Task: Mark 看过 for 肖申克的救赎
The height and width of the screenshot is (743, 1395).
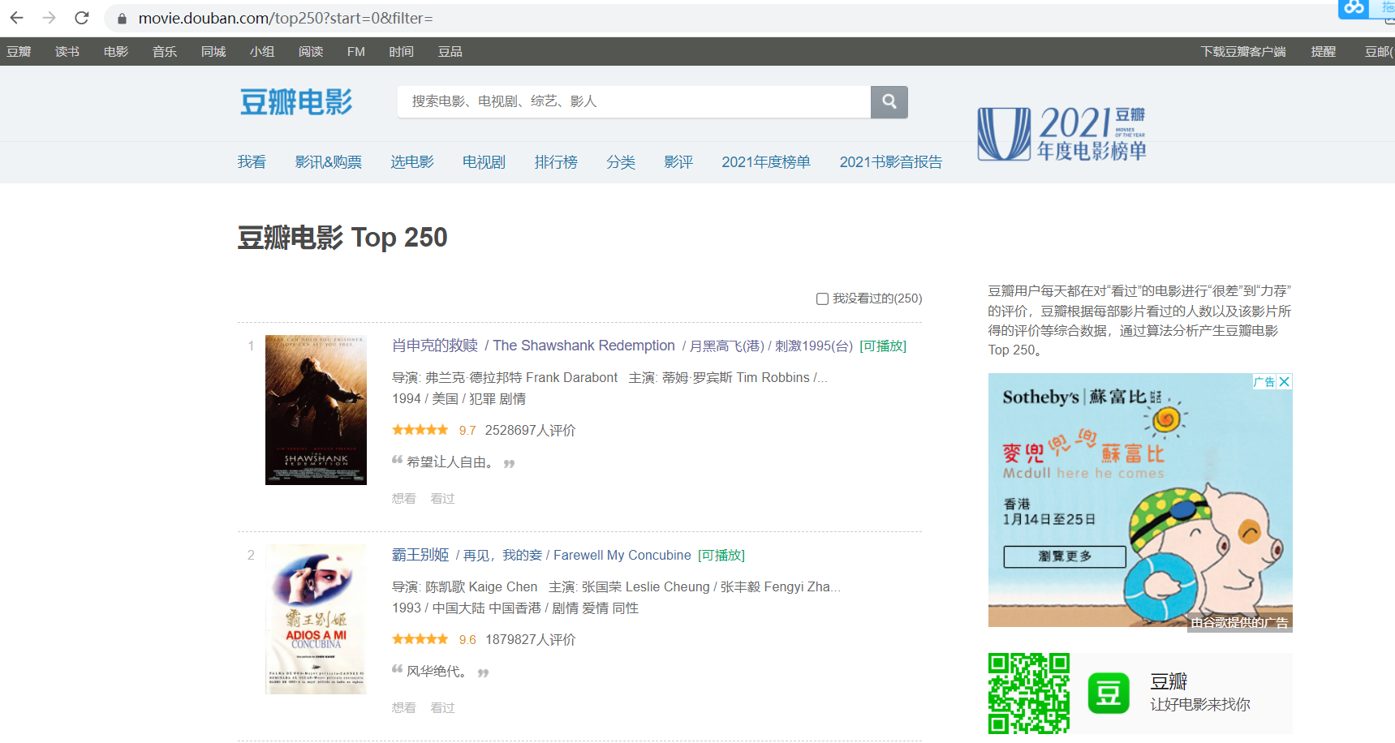Action: point(442,499)
